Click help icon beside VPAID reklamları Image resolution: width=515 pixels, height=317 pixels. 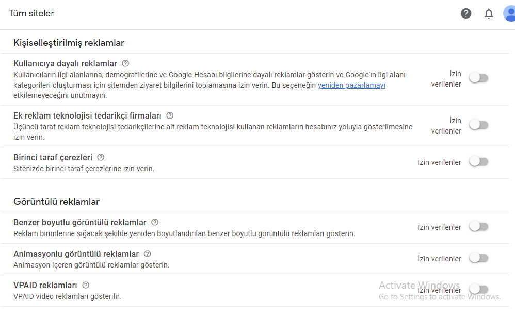tap(86, 285)
